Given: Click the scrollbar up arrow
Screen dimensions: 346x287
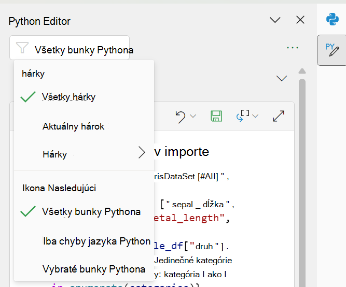Looking at the screenshot, I should coord(302,71).
